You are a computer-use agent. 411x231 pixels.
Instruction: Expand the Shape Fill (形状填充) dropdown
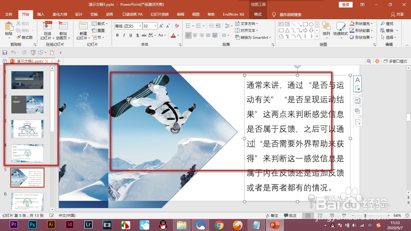coord(362,23)
